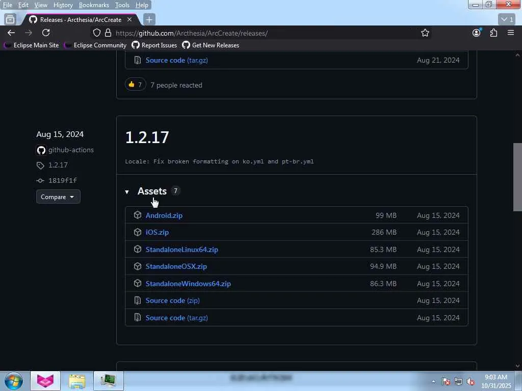Image resolution: width=522 pixels, height=391 pixels.
Task: Click the page vertical scrollbar thumb
Action: pyautogui.click(x=517, y=177)
